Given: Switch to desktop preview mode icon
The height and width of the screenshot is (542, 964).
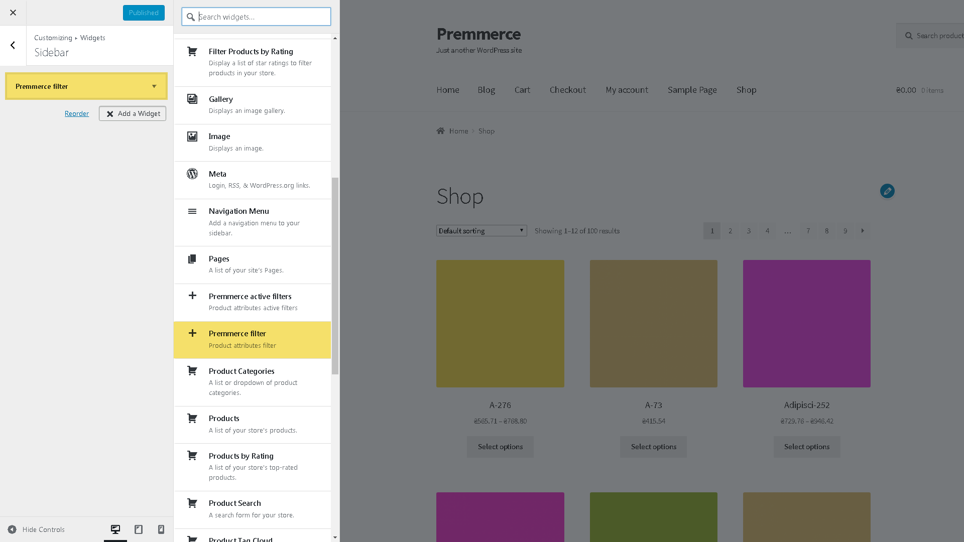Looking at the screenshot, I should [115, 529].
